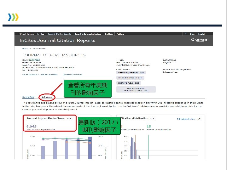Click the Clarivate Analytics logo
The width and height of the screenshot is (227, 170).
click(x=199, y=40)
